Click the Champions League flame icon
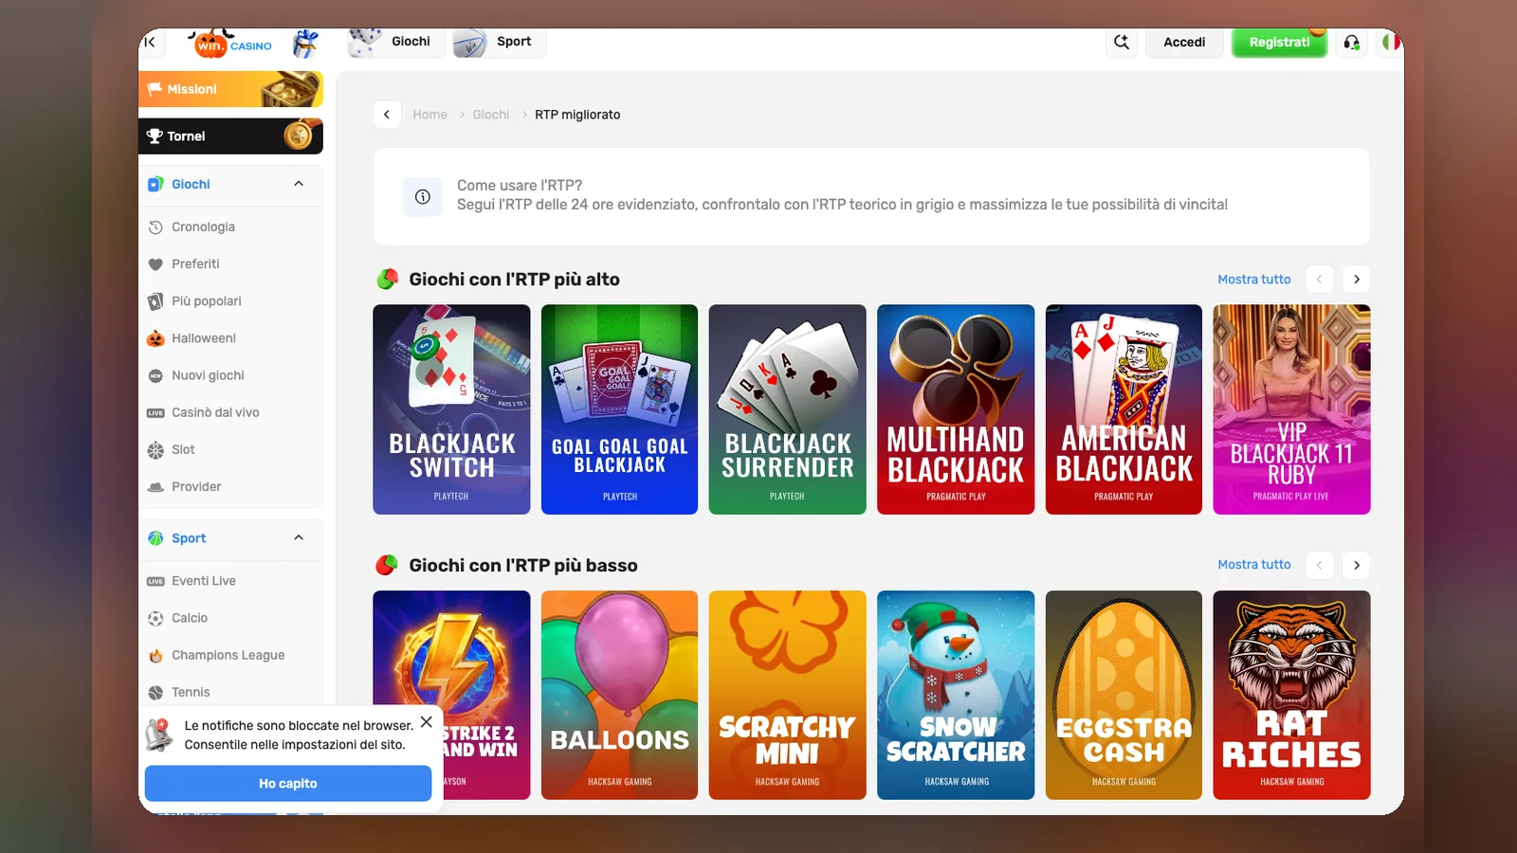 pos(155,656)
